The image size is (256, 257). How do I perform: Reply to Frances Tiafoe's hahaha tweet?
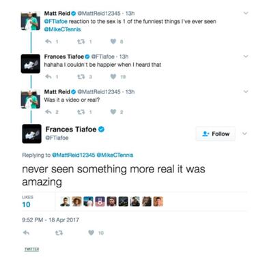[48, 76]
